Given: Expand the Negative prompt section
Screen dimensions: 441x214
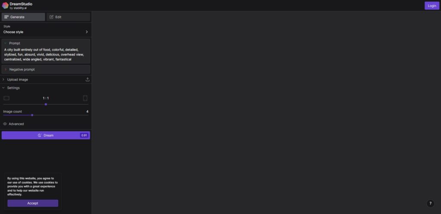Looking at the screenshot, I should tap(46, 69).
